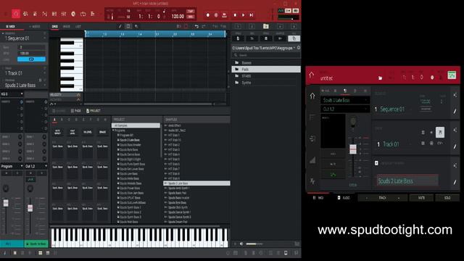
Task: Open Spuds 2 Late Bass dropdown in touch display
Action: (345, 100)
